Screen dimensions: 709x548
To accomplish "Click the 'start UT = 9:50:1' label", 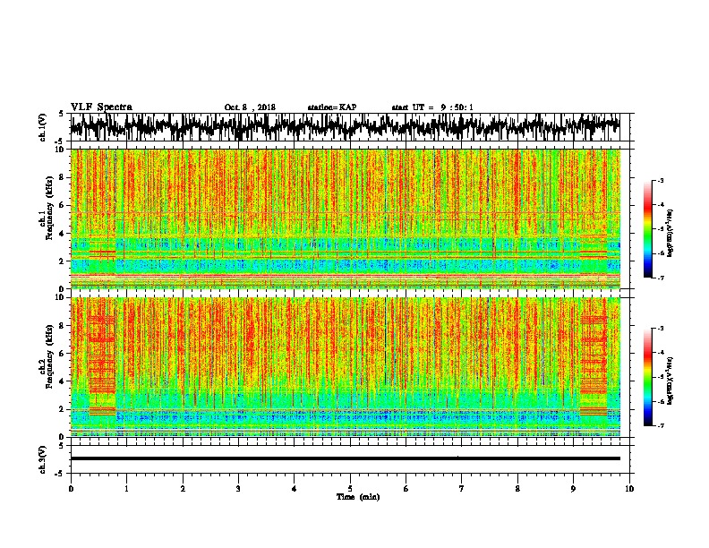I will [x=432, y=107].
